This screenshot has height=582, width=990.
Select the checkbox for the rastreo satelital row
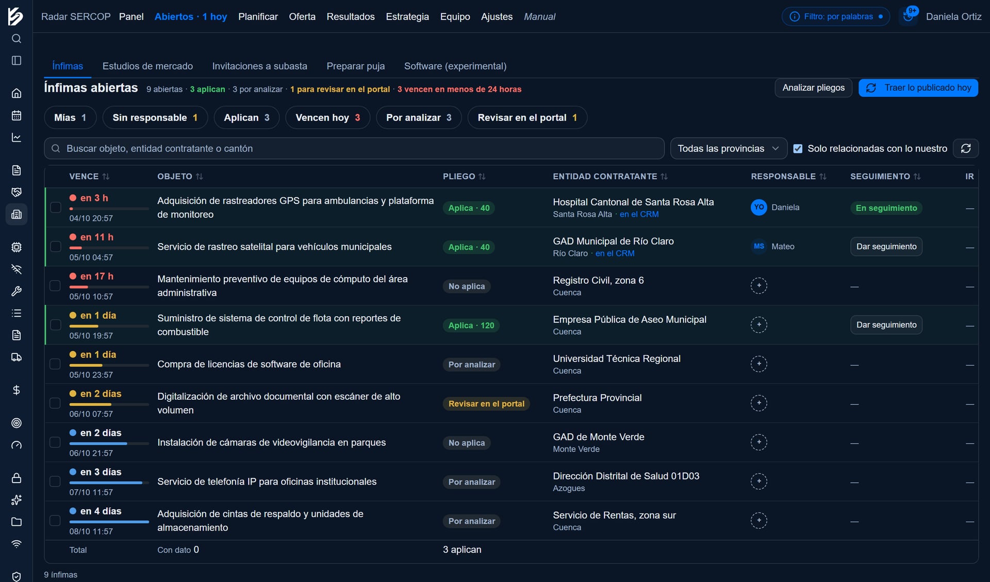click(x=55, y=246)
